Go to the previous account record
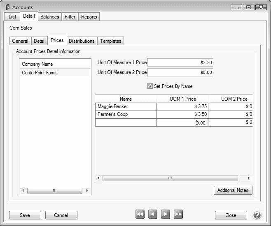 tap(153, 214)
